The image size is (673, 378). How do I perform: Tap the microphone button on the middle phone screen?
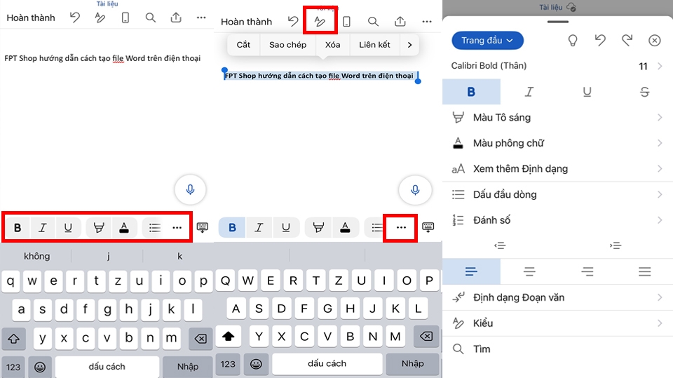(415, 190)
